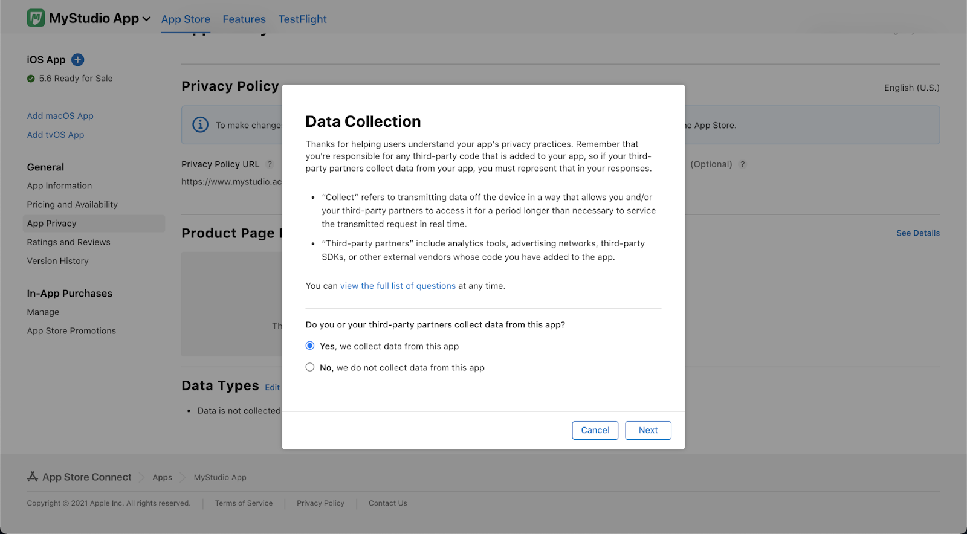Screen dimensions: 967x534
Task: Open Terms of Service footer link
Action: [244, 503]
